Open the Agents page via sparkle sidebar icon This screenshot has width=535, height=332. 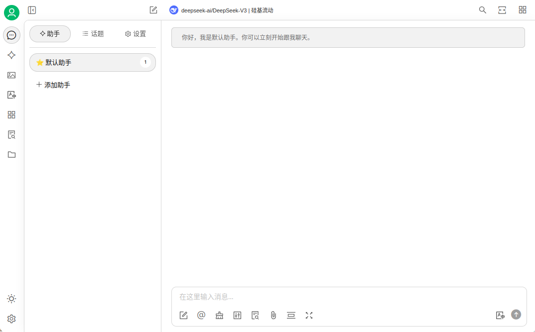pos(11,55)
